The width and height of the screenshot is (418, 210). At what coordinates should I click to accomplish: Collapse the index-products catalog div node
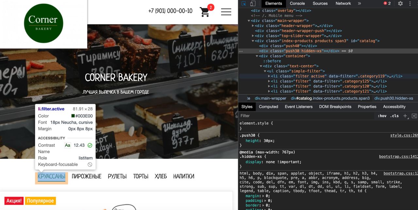pyautogui.click(x=253, y=41)
